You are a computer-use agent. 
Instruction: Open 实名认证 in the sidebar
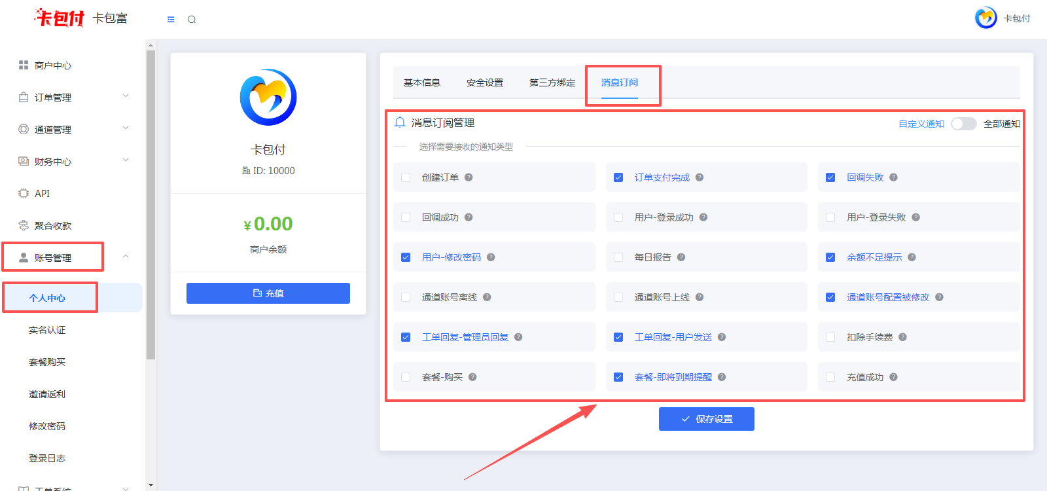(x=47, y=330)
